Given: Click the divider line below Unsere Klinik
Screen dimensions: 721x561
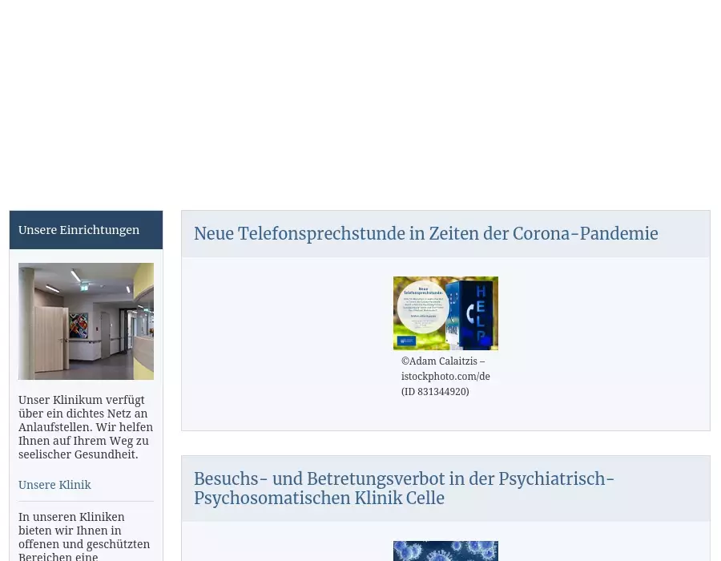Looking at the screenshot, I should (x=86, y=502).
